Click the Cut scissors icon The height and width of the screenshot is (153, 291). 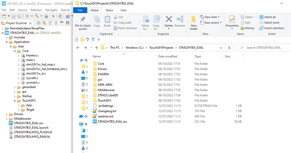[x=115, y=17]
